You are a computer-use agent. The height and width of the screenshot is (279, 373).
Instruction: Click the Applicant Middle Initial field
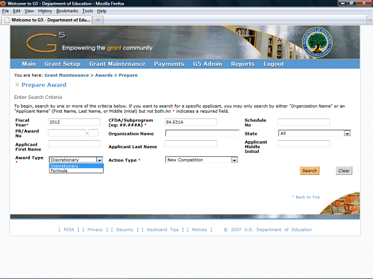[x=304, y=144]
